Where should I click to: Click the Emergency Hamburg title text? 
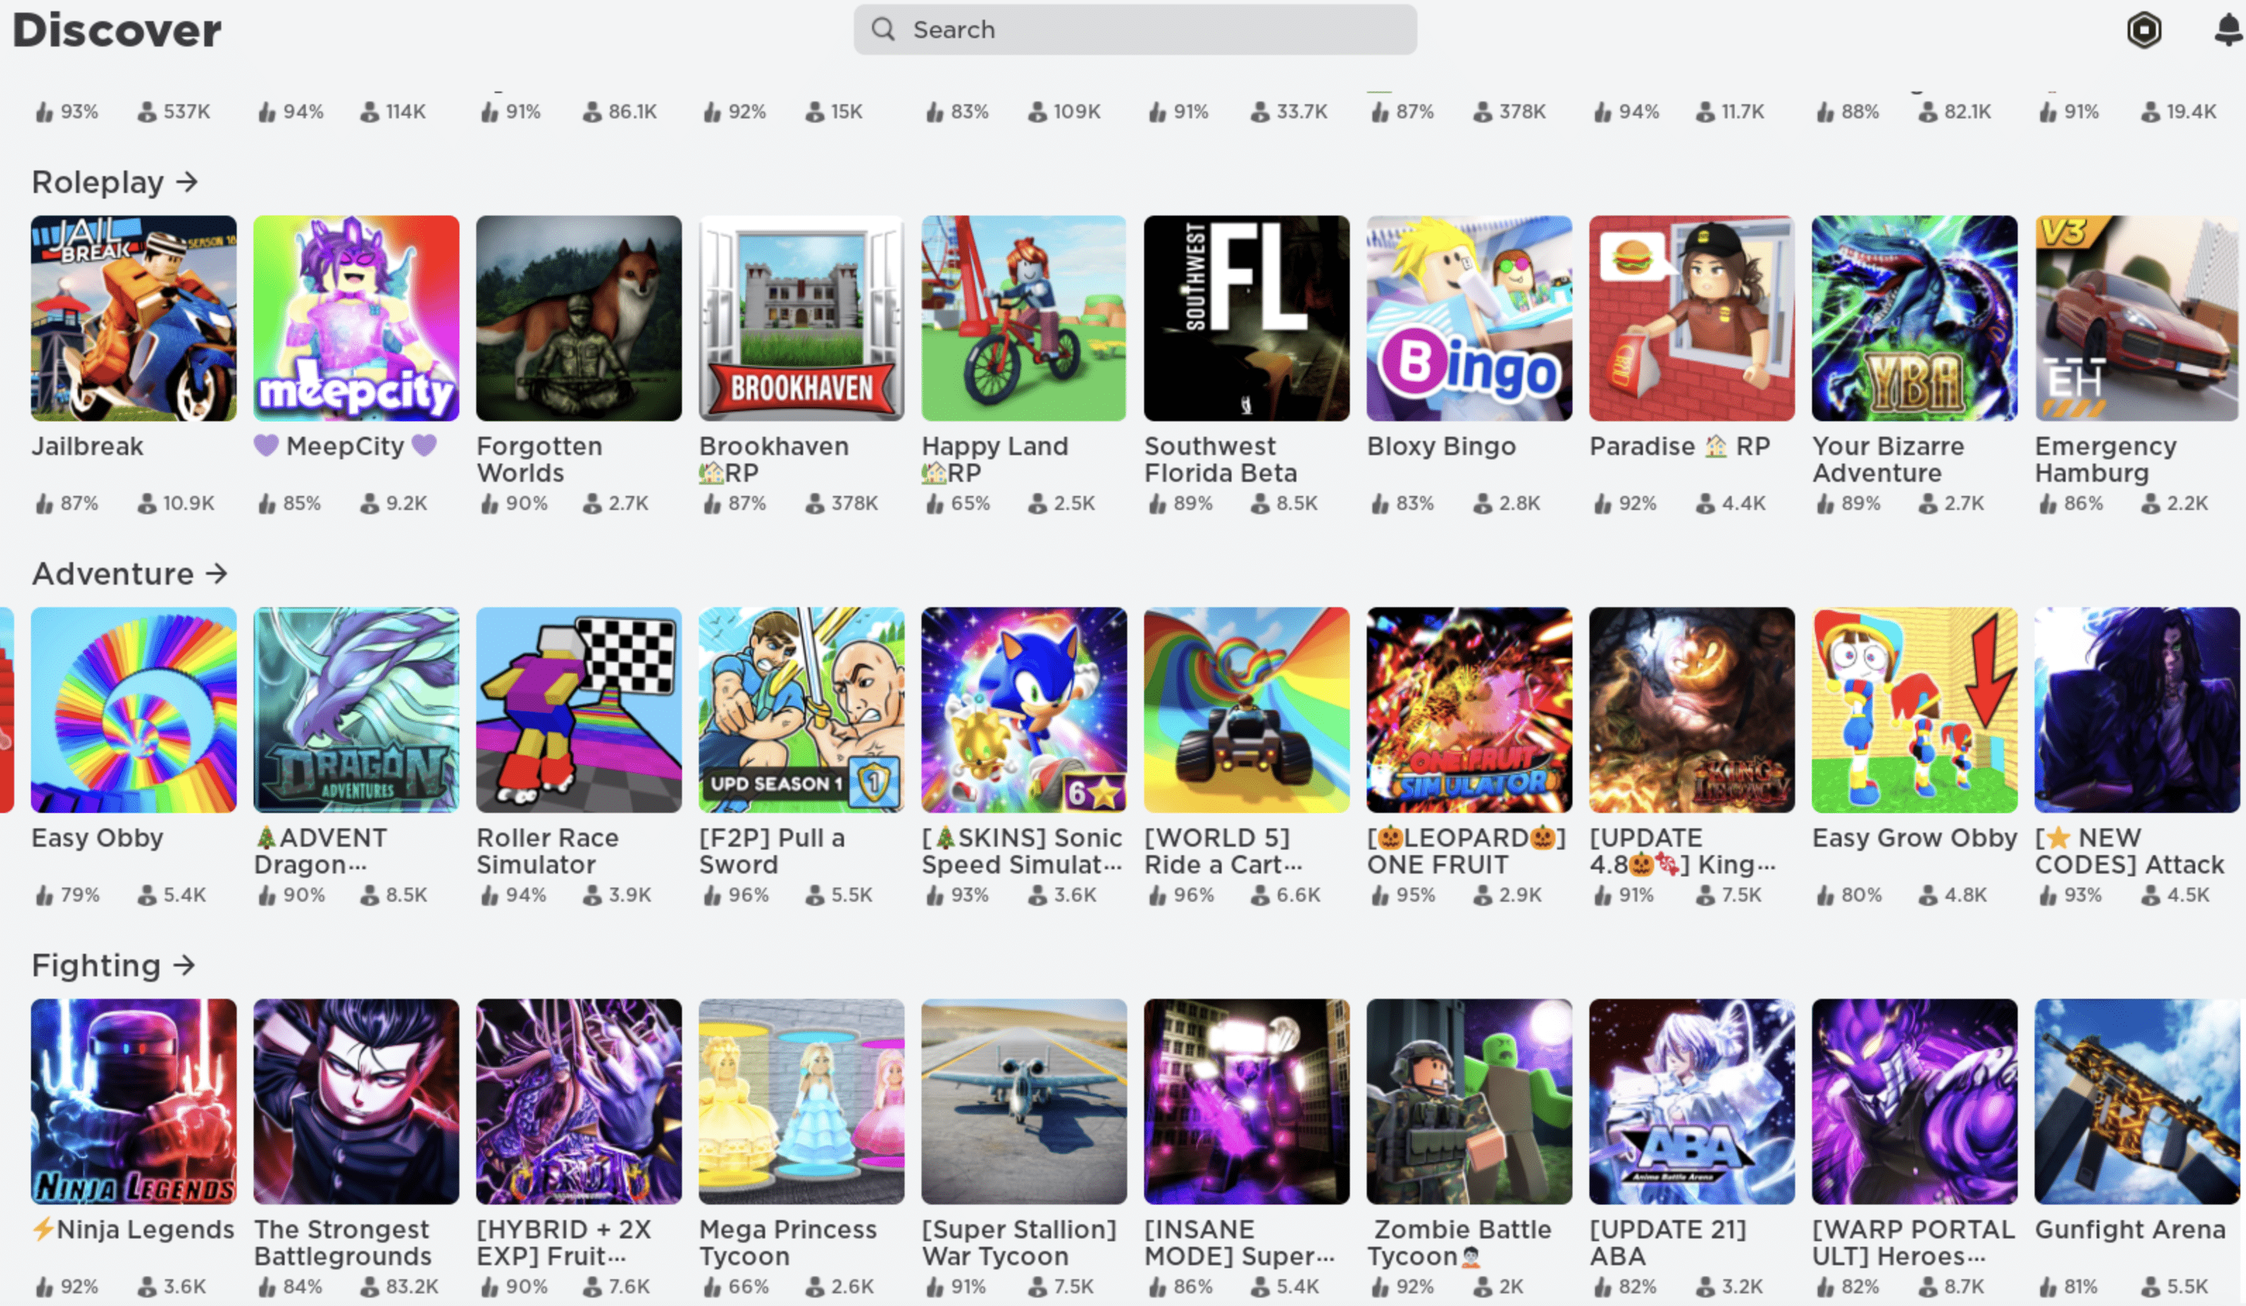2106,460
